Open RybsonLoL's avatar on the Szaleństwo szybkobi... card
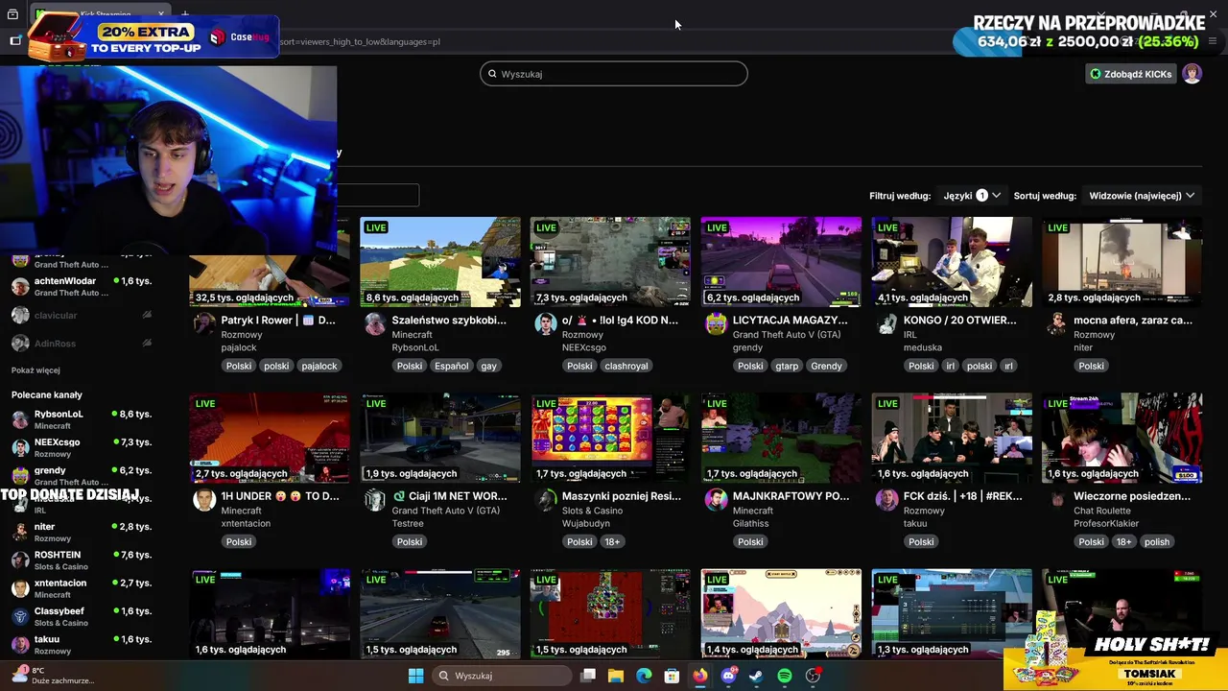Image resolution: width=1228 pixels, height=691 pixels. click(375, 324)
